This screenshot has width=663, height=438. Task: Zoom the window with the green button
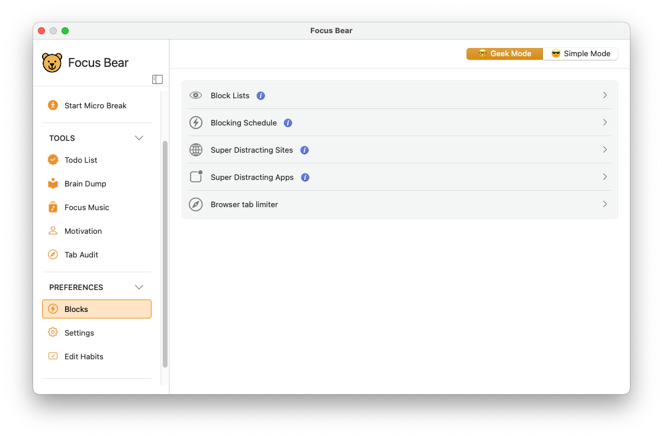pos(65,30)
